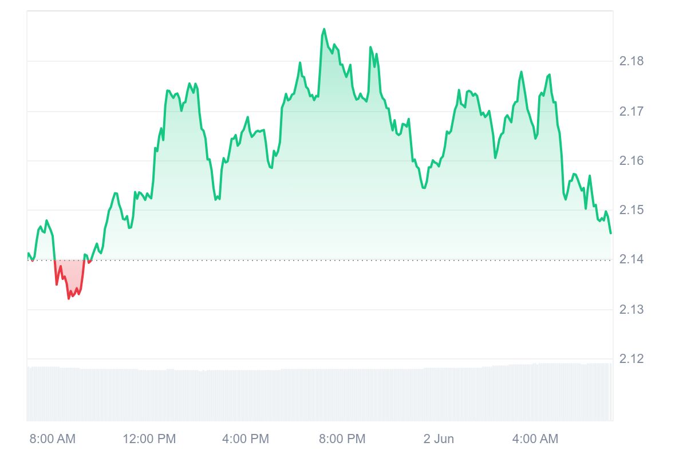Click the lowest point of the red dip
The width and height of the screenshot is (687, 458).
point(69,298)
